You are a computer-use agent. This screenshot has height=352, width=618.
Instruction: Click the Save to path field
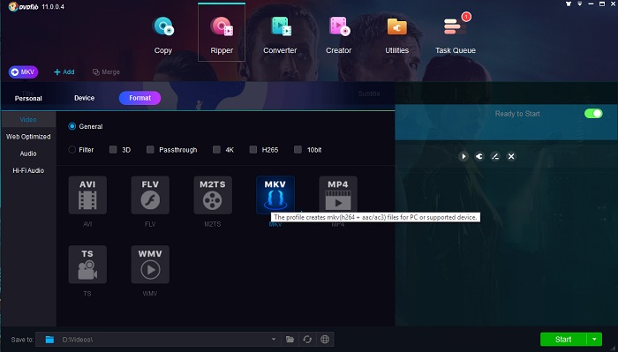[x=158, y=340]
